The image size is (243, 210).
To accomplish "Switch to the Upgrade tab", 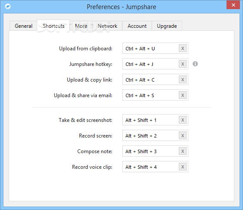I will click(167, 26).
